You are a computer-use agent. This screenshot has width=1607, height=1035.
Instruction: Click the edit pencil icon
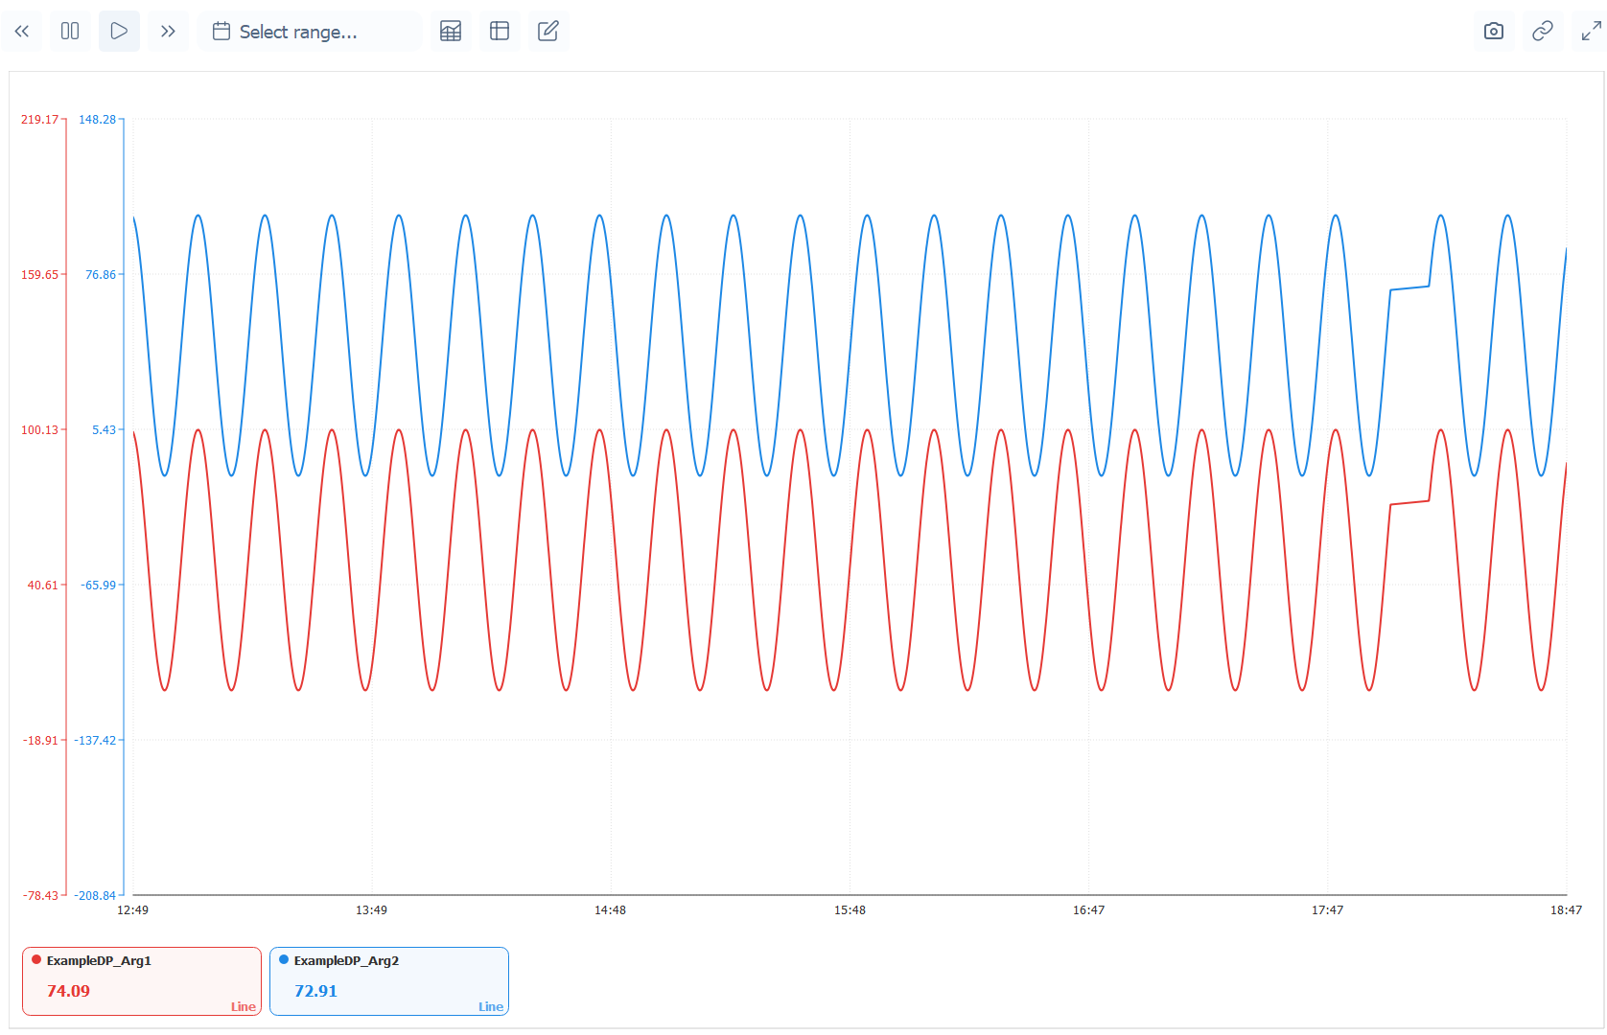548,32
